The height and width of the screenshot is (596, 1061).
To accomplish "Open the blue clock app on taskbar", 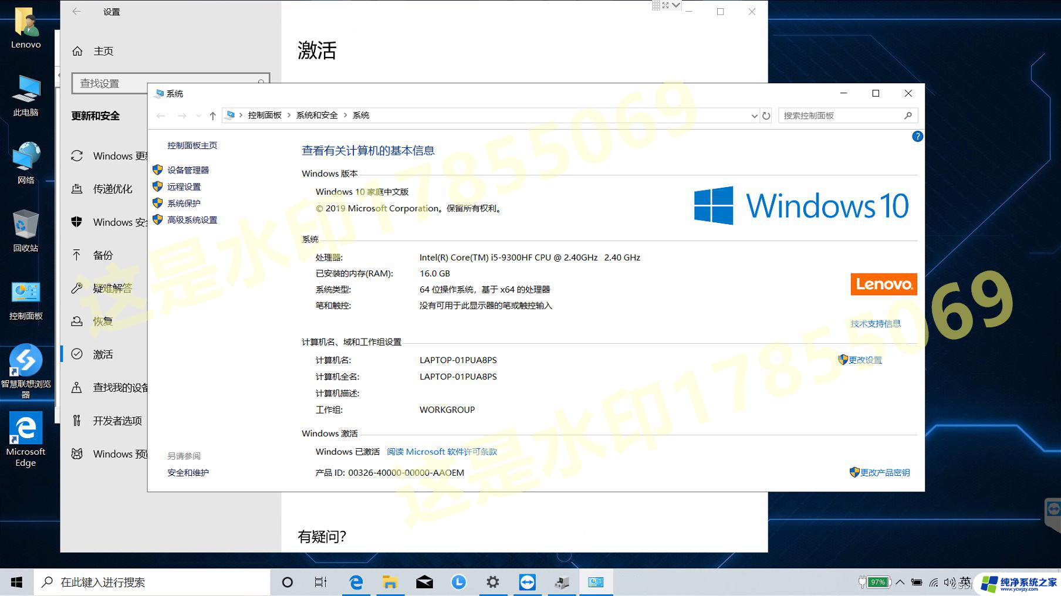I will click(458, 582).
